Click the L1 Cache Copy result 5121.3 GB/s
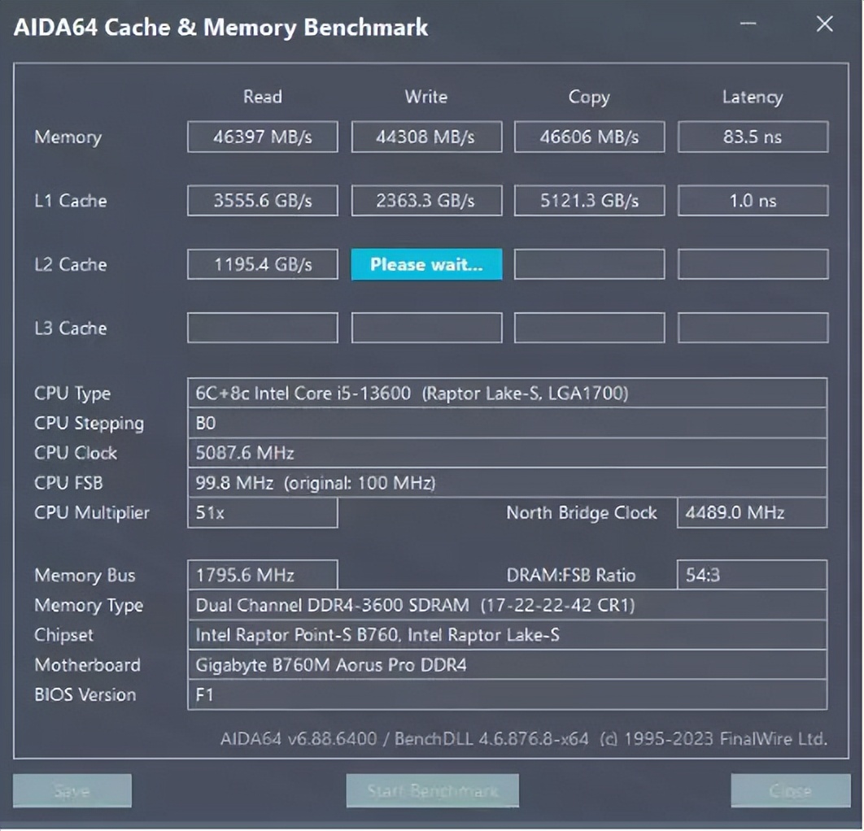 click(x=588, y=200)
